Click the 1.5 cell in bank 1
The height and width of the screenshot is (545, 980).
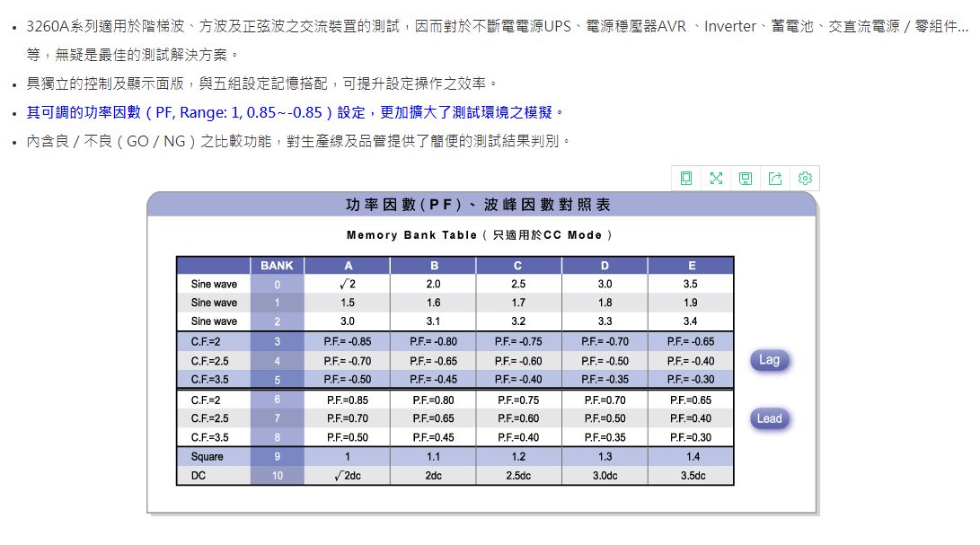pyautogui.click(x=348, y=303)
